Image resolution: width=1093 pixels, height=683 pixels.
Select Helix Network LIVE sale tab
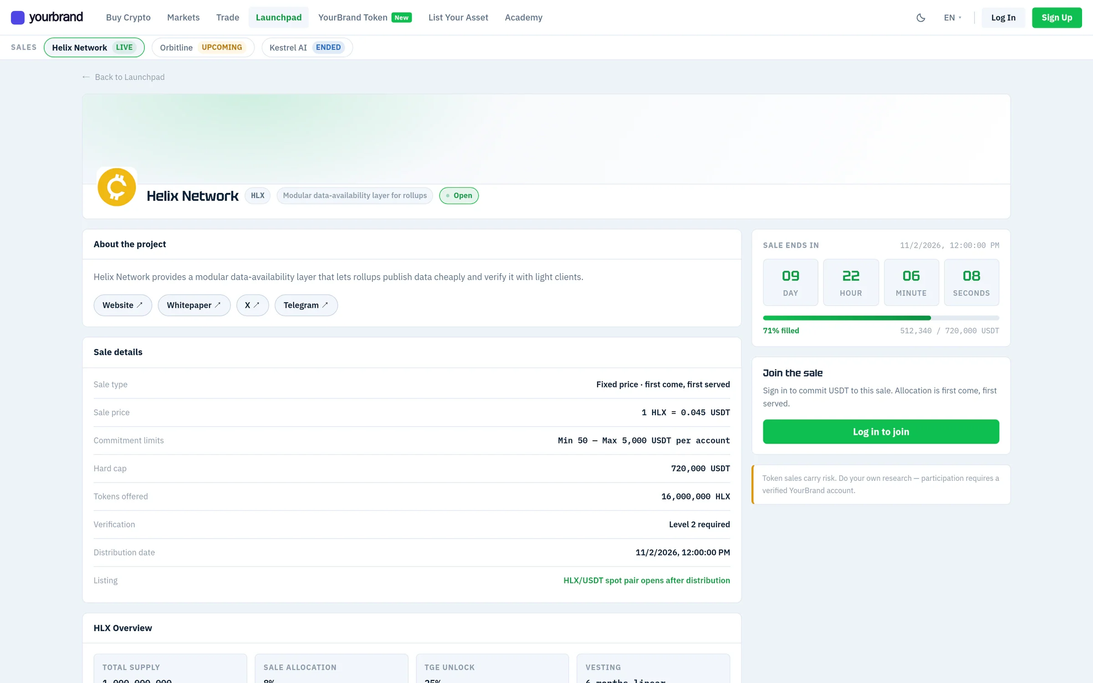click(x=94, y=47)
